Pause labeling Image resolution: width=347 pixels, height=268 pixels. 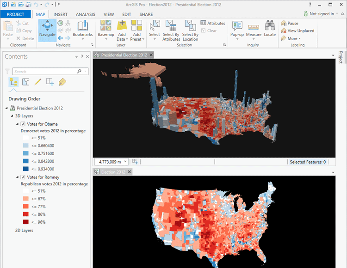pos(290,23)
